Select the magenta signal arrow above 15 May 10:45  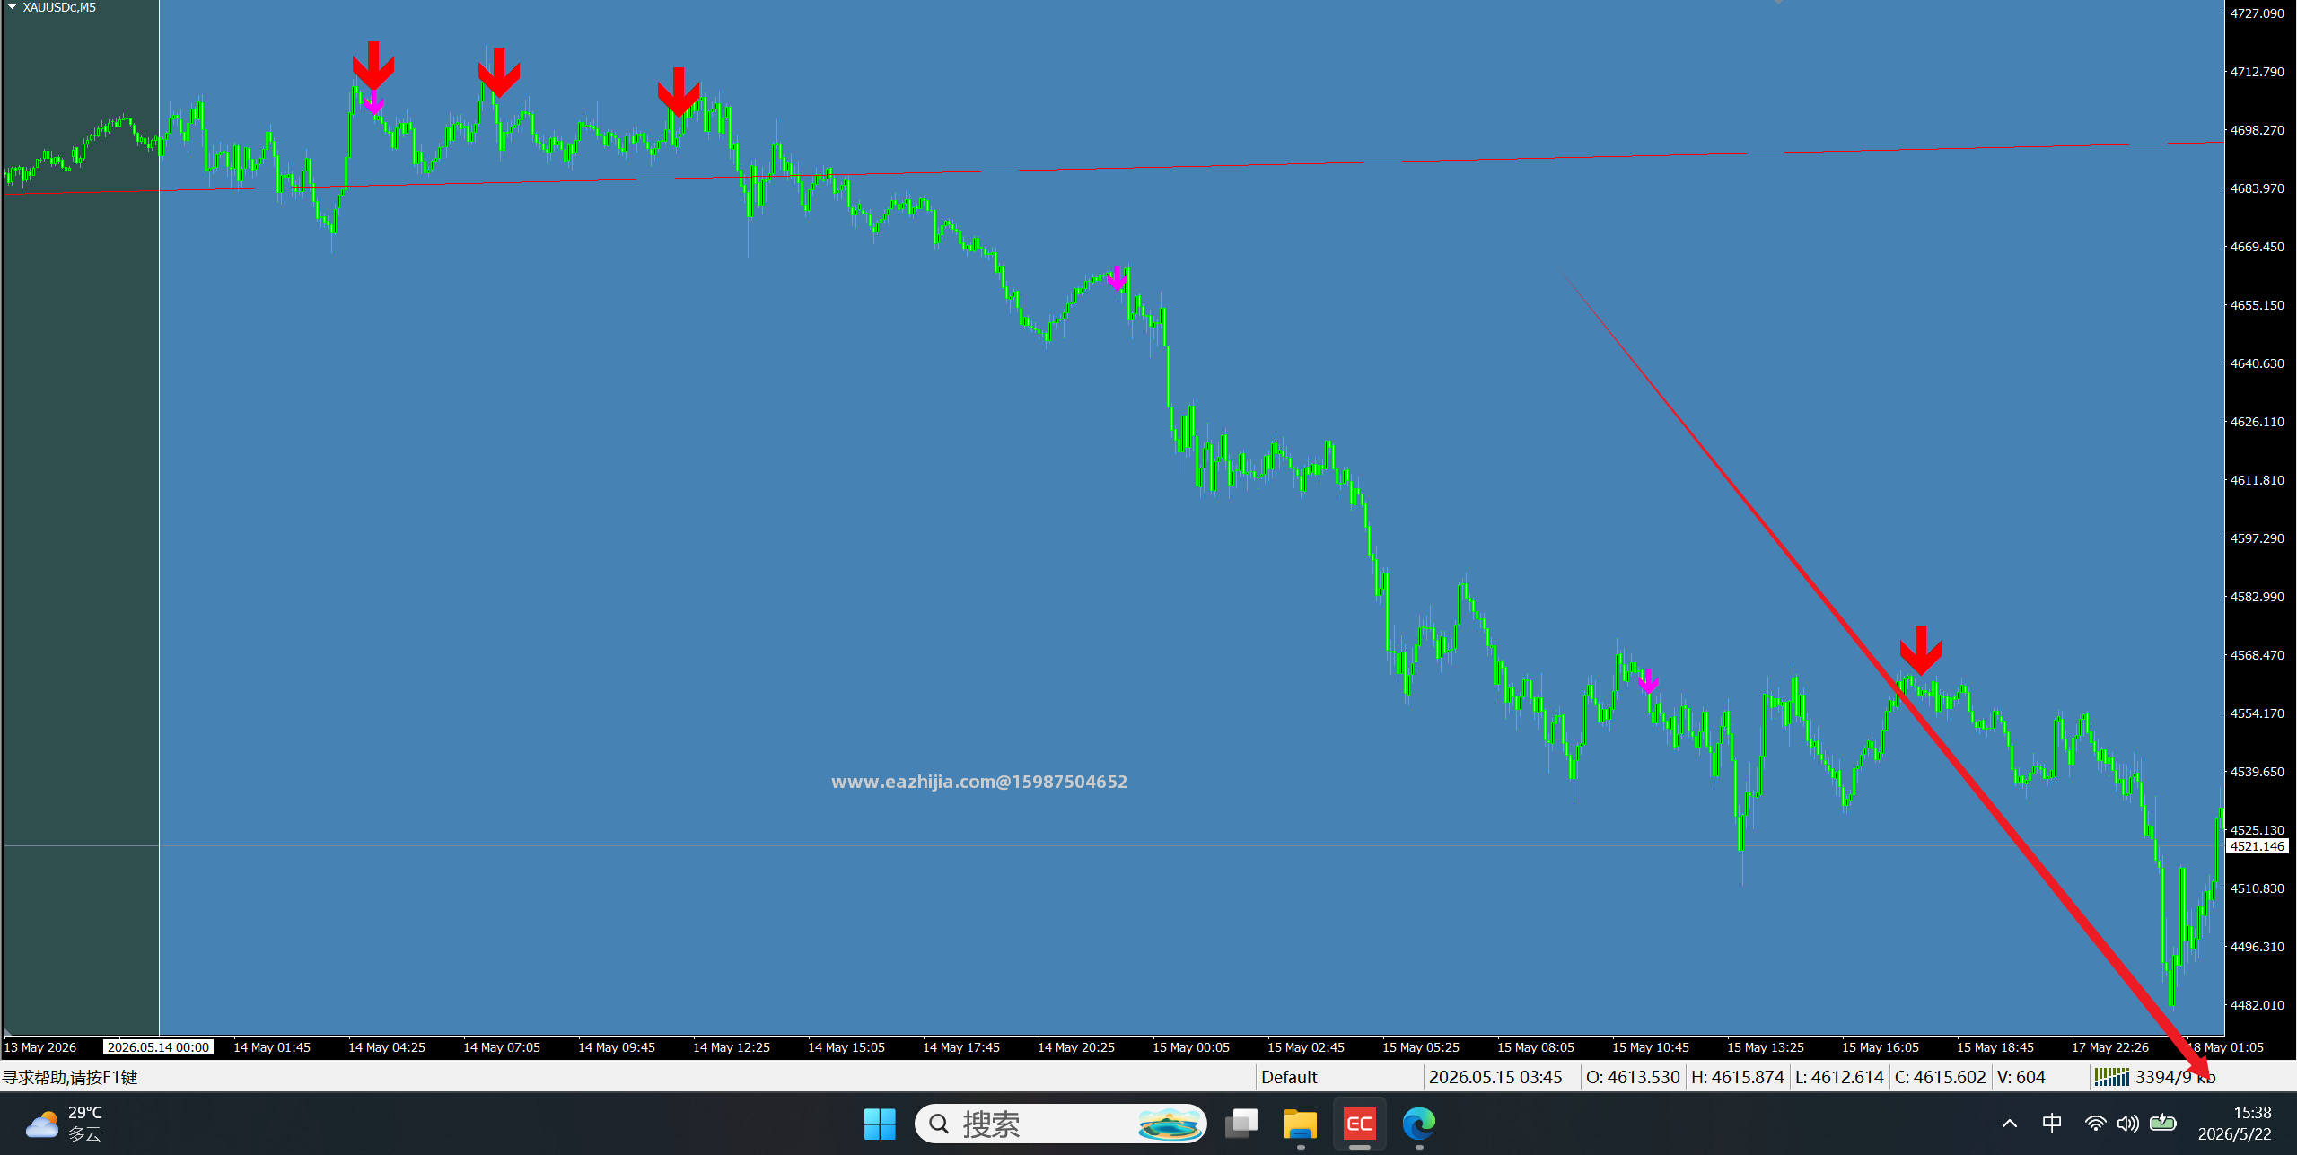click(1648, 681)
